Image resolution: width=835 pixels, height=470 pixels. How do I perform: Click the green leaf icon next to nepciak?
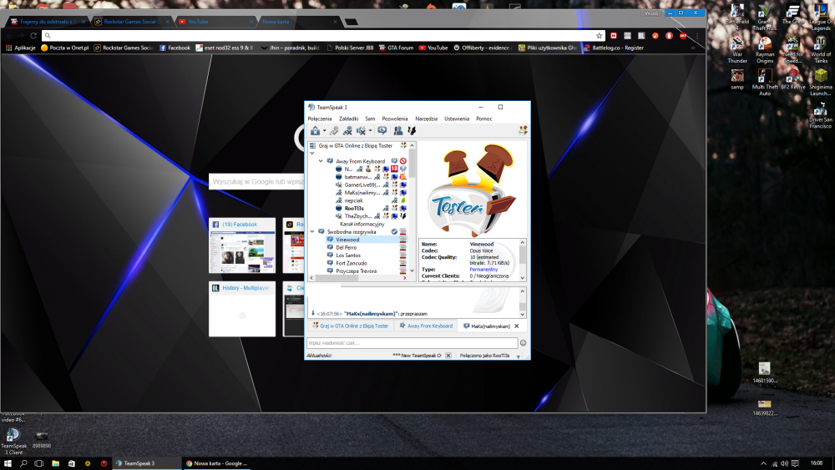(x=403, y=200)
